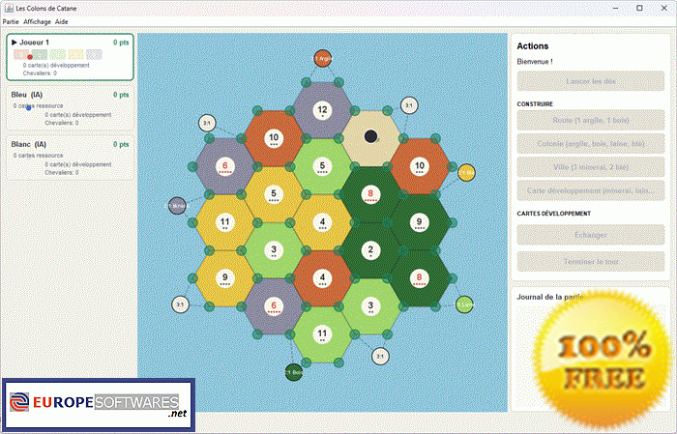Screen dimensions: 677x434
Task: Select the 3:1 port beside the desert hex
Action: pos(409,105)
